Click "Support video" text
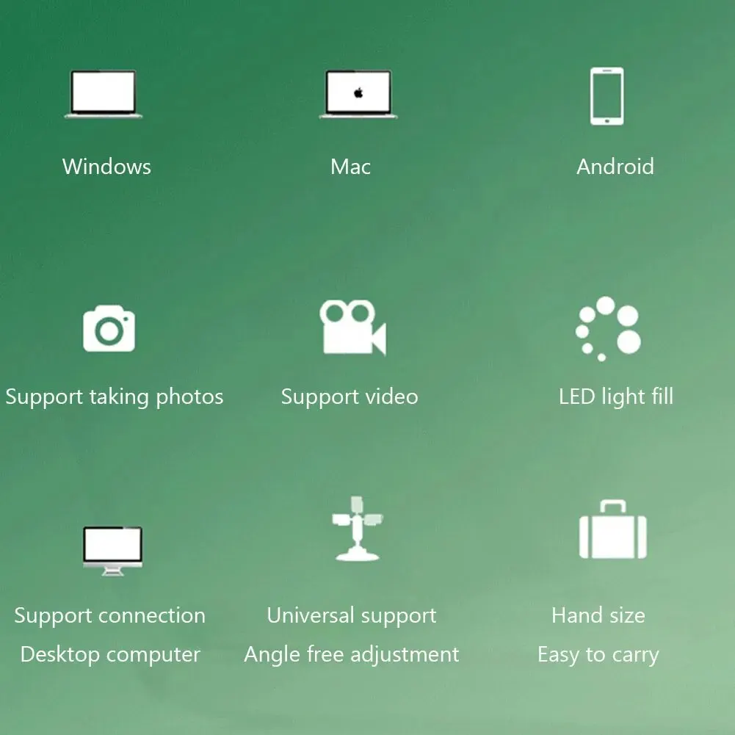This screenshot has height=735, width=735. tap(350, 397)
